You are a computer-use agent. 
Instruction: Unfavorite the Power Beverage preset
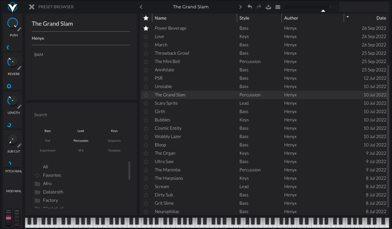point(146,28)
